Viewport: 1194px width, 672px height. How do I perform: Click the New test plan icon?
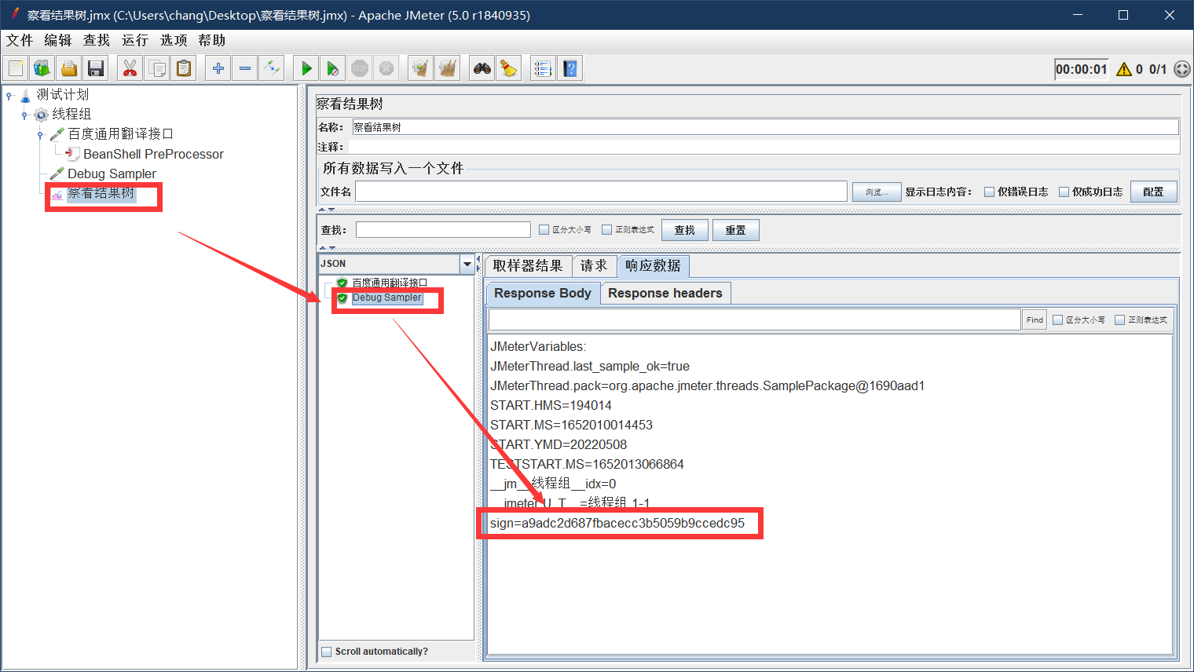pyautogui.click(x=16, y=69)
